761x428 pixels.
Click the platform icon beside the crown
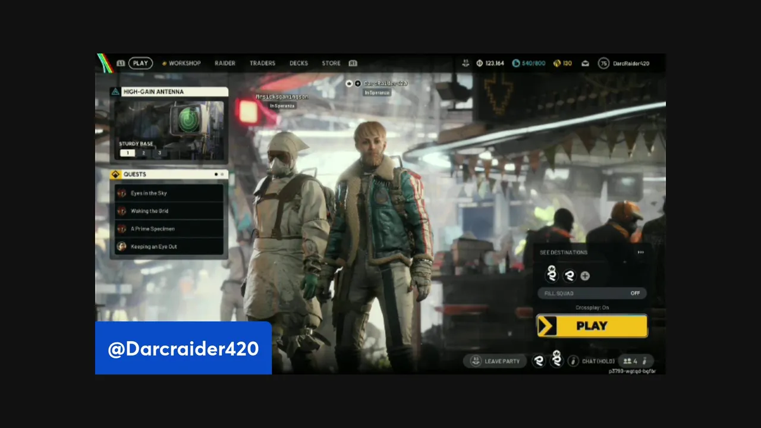pos(358,84)
